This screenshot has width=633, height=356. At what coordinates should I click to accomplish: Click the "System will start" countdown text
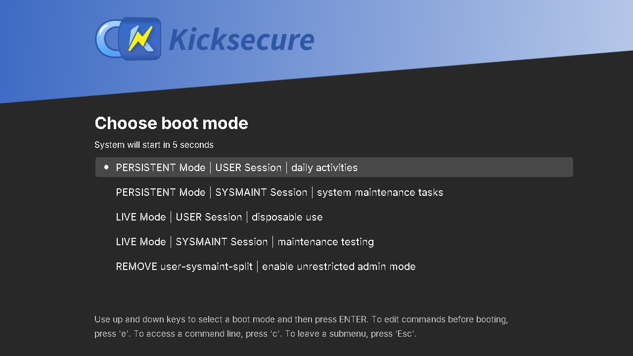(x=154, y=145)
